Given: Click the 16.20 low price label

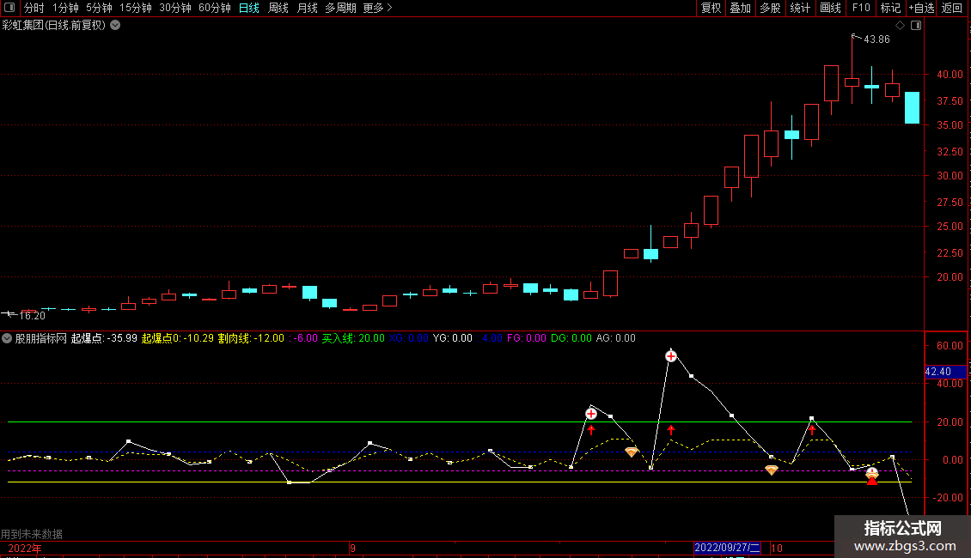Looking at the screenshot, I should pos(32,316).
